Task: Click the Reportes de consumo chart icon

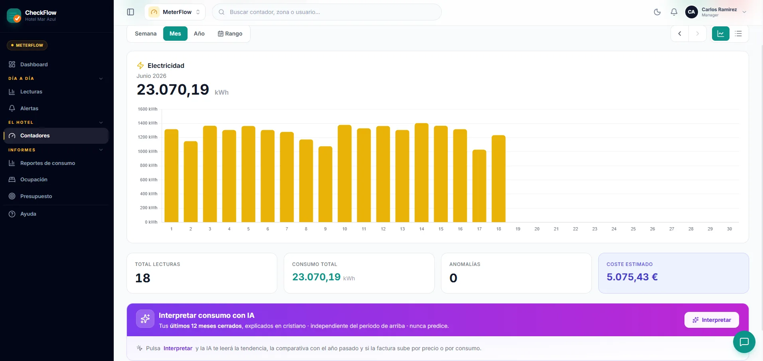Action: click(x=12, y=163)
